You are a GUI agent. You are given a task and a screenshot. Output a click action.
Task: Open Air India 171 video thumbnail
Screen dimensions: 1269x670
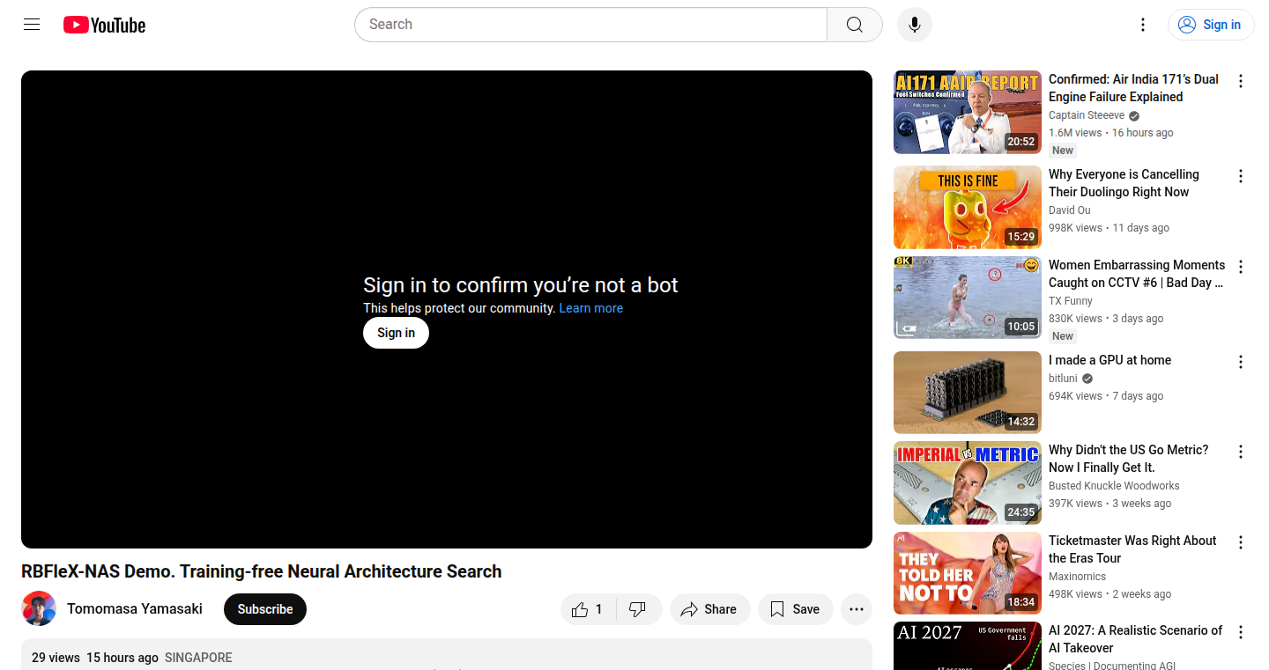(968, 113)
